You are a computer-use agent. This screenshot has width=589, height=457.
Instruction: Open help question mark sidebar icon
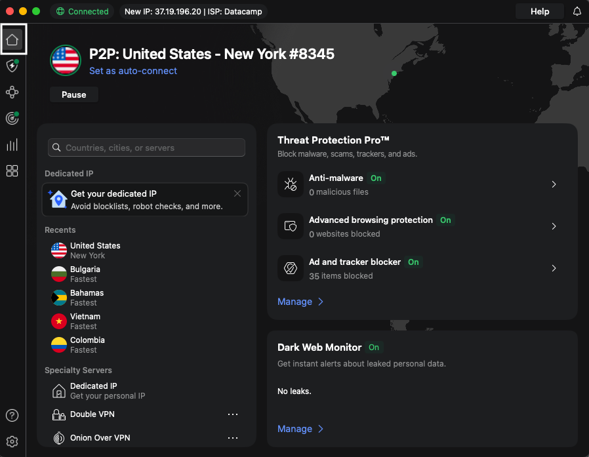12,415
